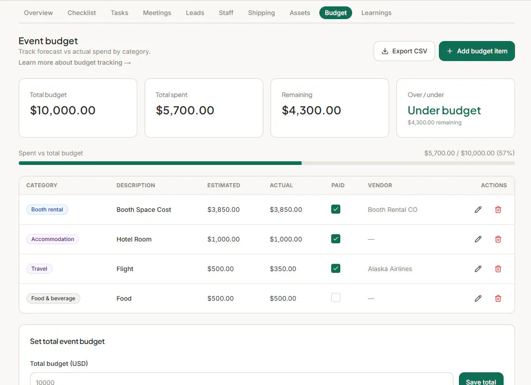Uncheck paid for Hotel Room
Image resolution: width=531 pixels, height=385 pixels.
336,239
